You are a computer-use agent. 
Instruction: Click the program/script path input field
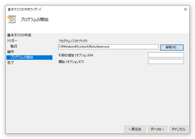coord(108,47)
